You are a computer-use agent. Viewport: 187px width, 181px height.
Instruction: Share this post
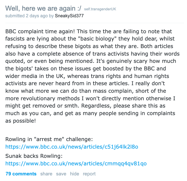pos(46,174)
